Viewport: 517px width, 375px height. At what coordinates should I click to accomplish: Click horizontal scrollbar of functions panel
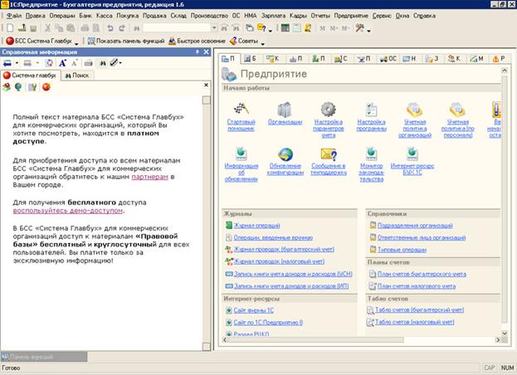(x=316, y=340)
